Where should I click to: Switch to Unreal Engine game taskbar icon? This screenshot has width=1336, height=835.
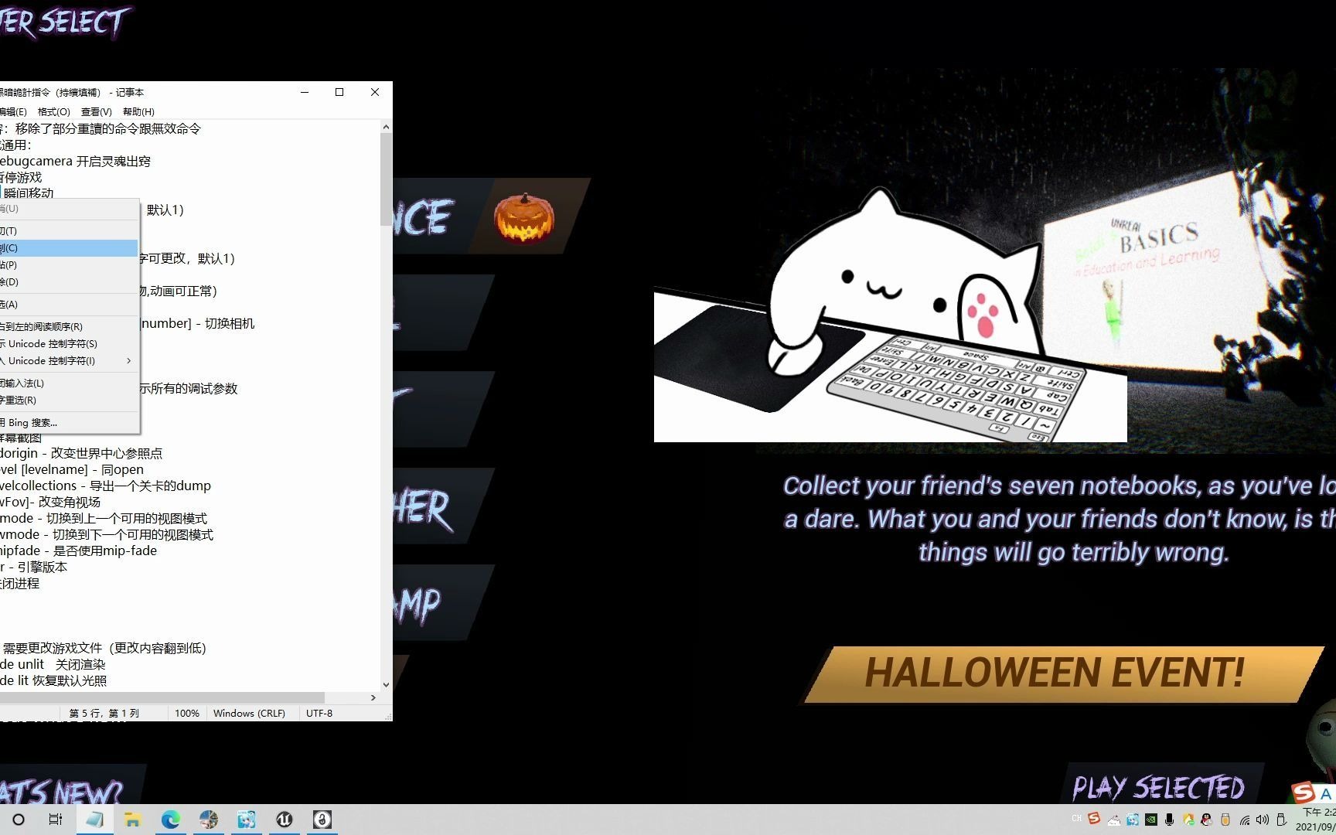285,820
